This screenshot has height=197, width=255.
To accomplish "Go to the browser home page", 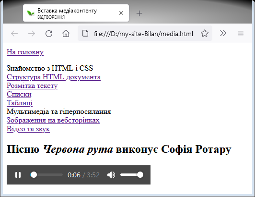I will coord(66,34).
